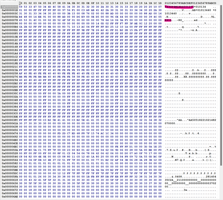Click address label 0x000006AE
The width and height of the screenshot is (223, 200).
tap(10, 197)
